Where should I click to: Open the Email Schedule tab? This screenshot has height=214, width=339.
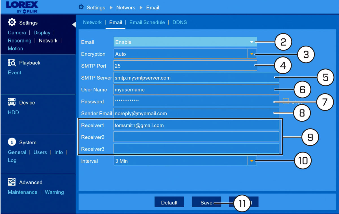147,22
